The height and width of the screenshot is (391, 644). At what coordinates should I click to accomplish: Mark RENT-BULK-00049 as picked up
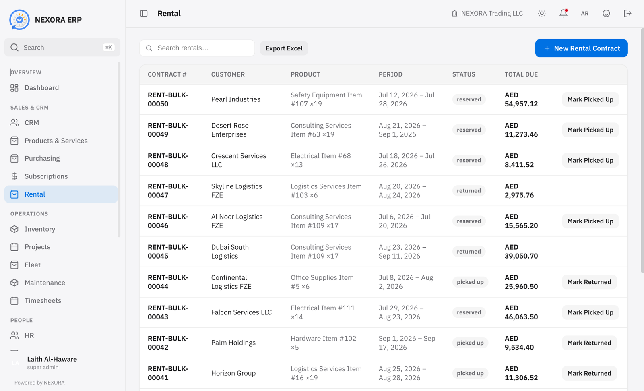(x=590, y=130)
